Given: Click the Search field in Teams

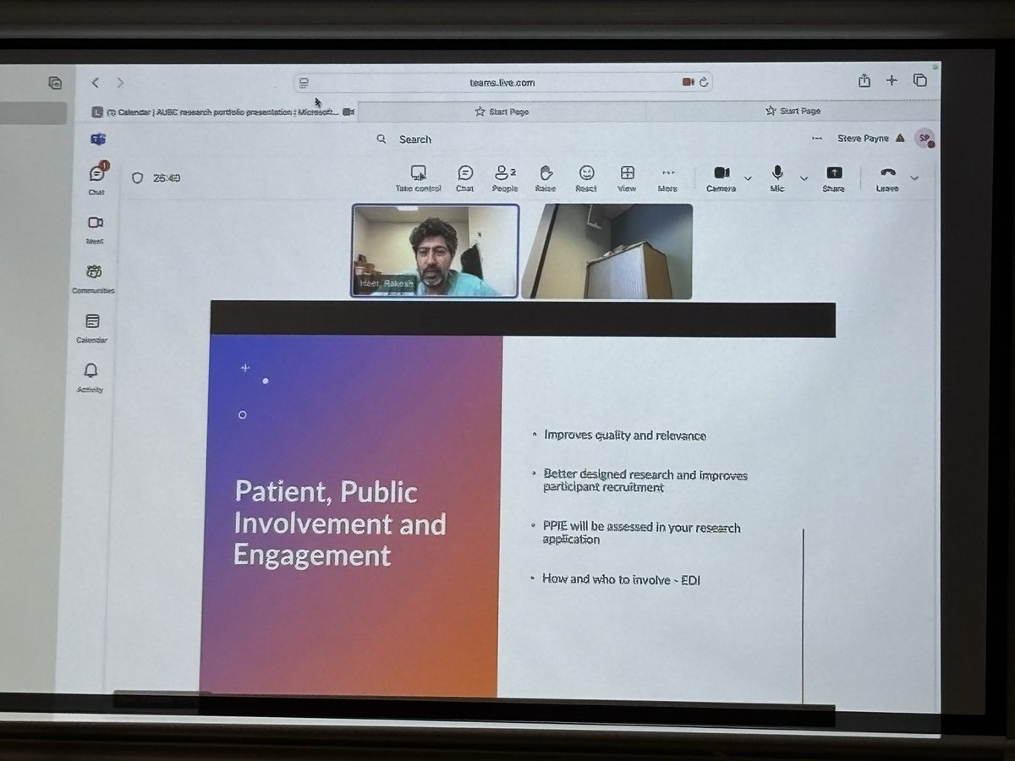Looking at the screenshot, I should tap(415, 139).
